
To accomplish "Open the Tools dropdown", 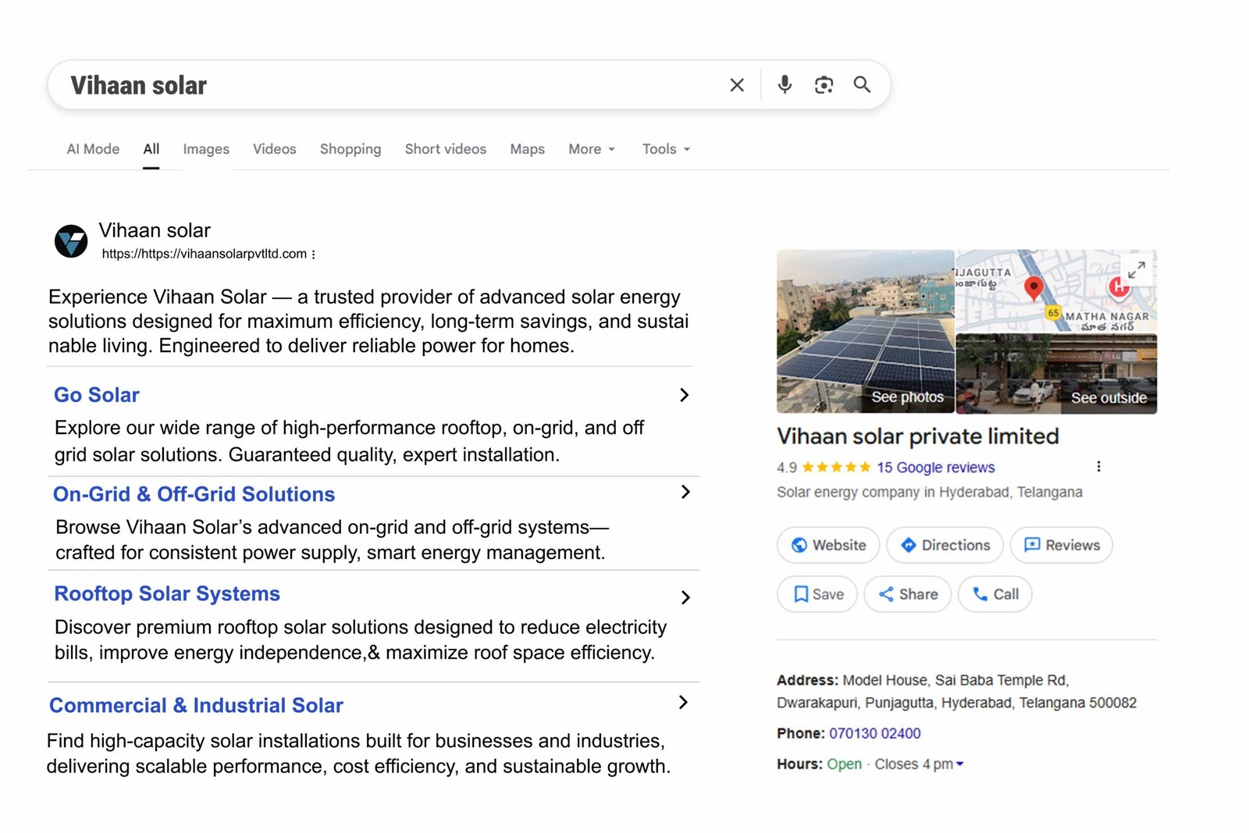I will [x=664, y=148].
